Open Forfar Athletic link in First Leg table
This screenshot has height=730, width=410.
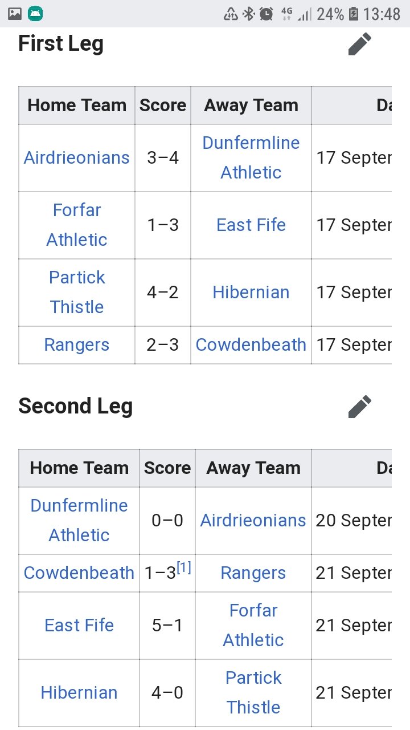tap(77, 225)
